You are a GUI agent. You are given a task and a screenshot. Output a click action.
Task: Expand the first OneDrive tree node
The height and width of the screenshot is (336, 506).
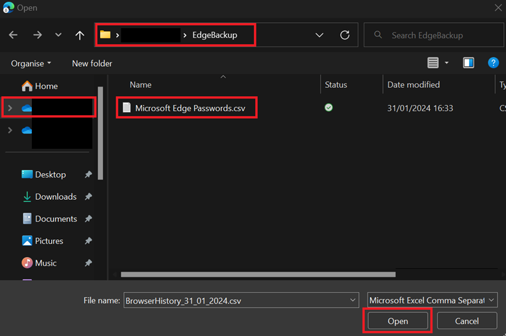click(10, 108)
